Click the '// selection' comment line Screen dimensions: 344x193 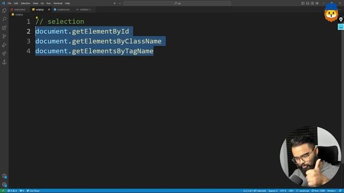coord(60,21)
